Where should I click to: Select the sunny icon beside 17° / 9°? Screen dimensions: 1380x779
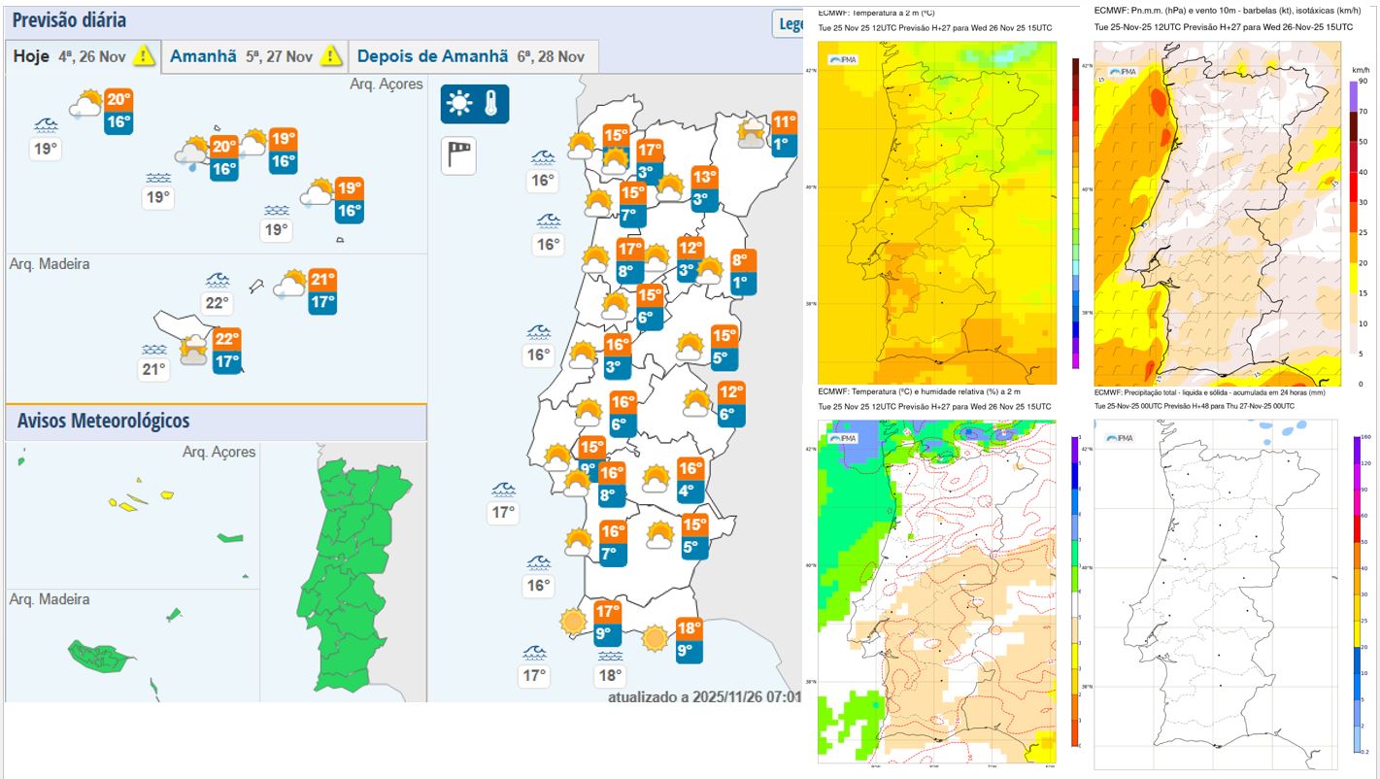pyautogui.click(x=573, y=621)
